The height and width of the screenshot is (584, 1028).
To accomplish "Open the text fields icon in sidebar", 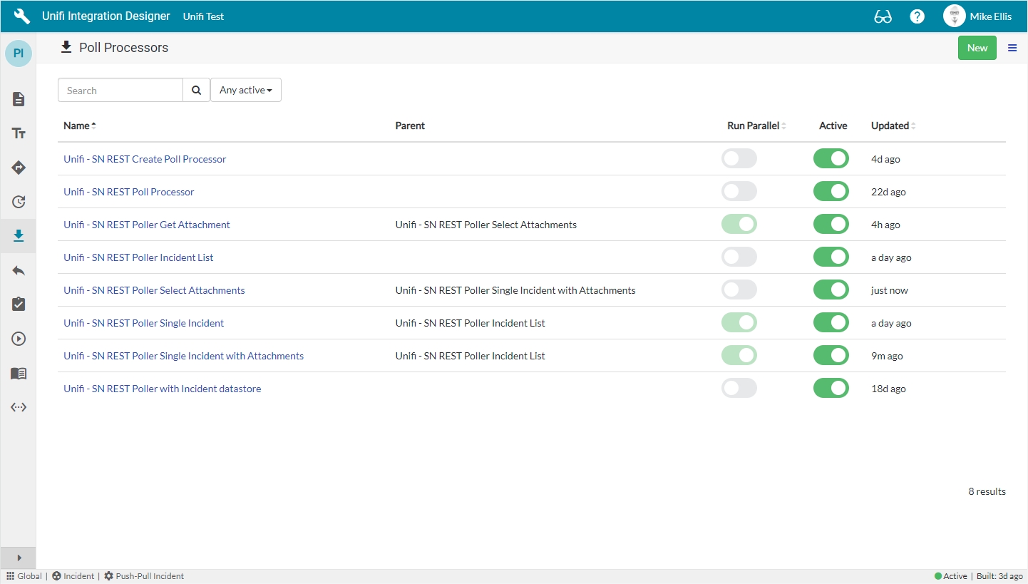I will pos(19,133).
